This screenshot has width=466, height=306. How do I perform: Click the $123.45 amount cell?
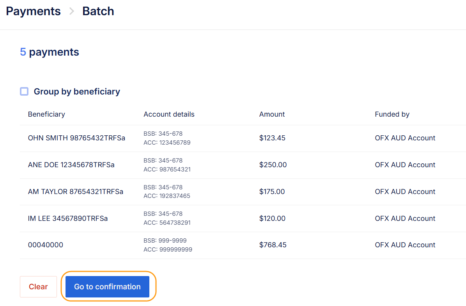(272, 138)
